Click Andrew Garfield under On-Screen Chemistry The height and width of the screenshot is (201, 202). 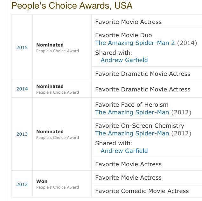point(124,151)
